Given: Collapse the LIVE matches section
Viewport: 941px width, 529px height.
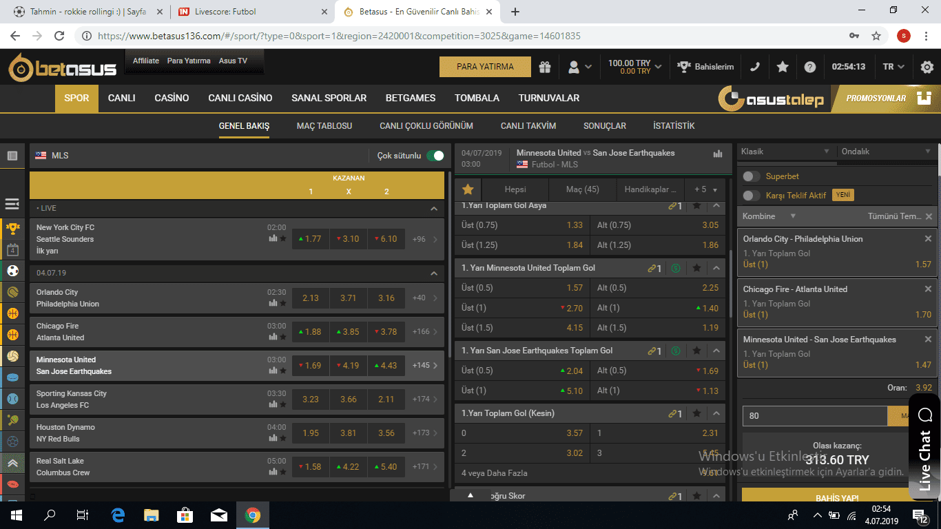Looking at the screenshot, I should coord(434,208).
